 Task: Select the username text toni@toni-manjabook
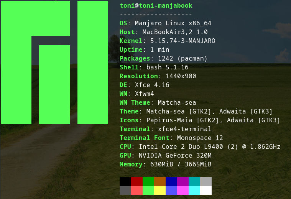click(156, 6)
